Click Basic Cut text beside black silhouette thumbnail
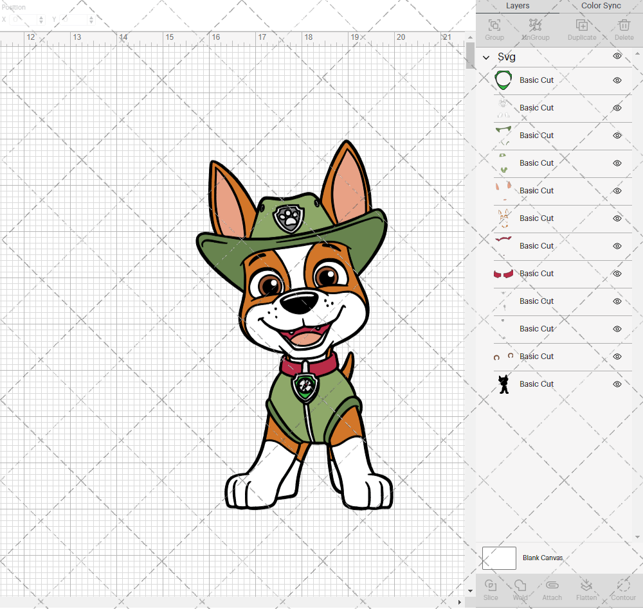Image resolution: width=643 pixels, height=609 pixels. click(536, 384)
